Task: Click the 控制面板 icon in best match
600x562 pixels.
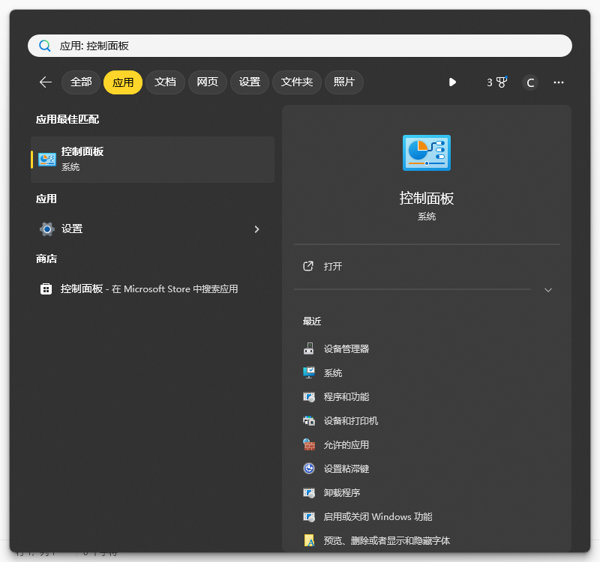Action: (x=47, y=160)
